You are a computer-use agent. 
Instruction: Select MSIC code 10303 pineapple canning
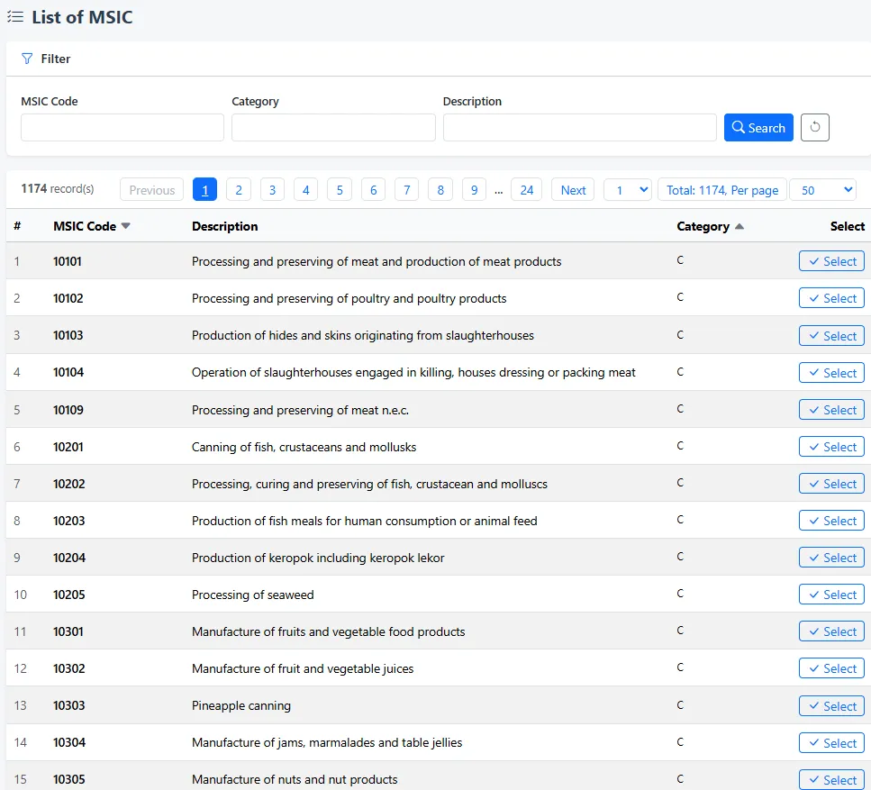tap(831, 706)
